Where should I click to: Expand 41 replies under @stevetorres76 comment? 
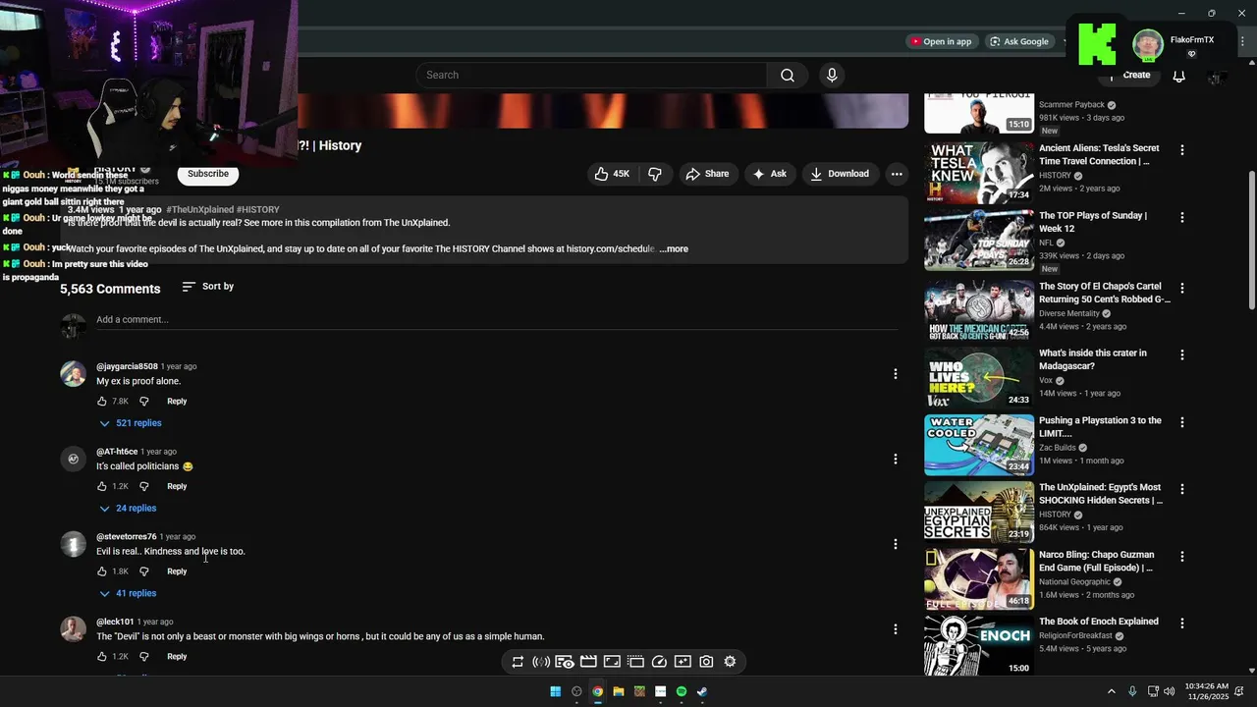[128, 594]
